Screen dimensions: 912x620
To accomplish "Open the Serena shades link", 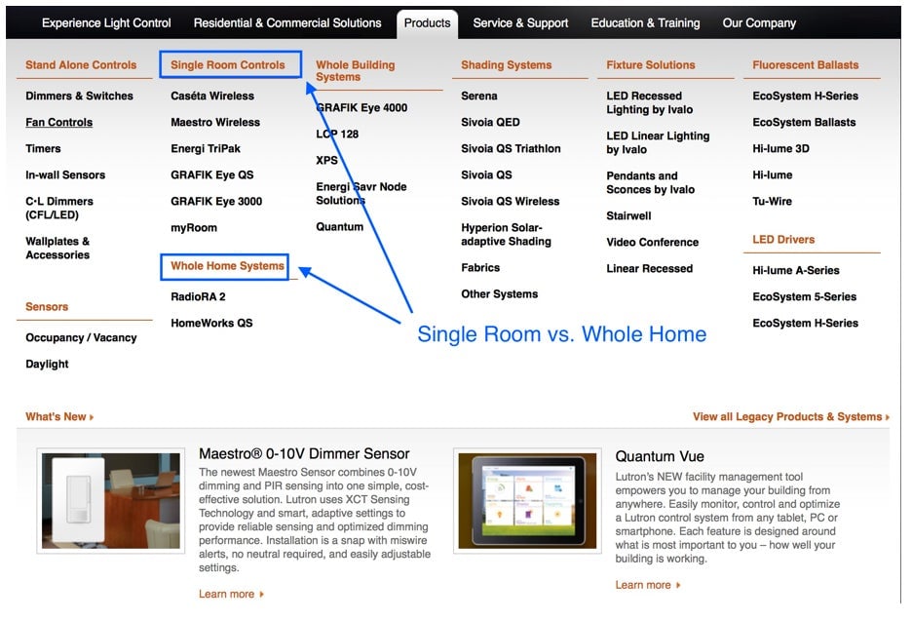I will click(x=479, y=97).
